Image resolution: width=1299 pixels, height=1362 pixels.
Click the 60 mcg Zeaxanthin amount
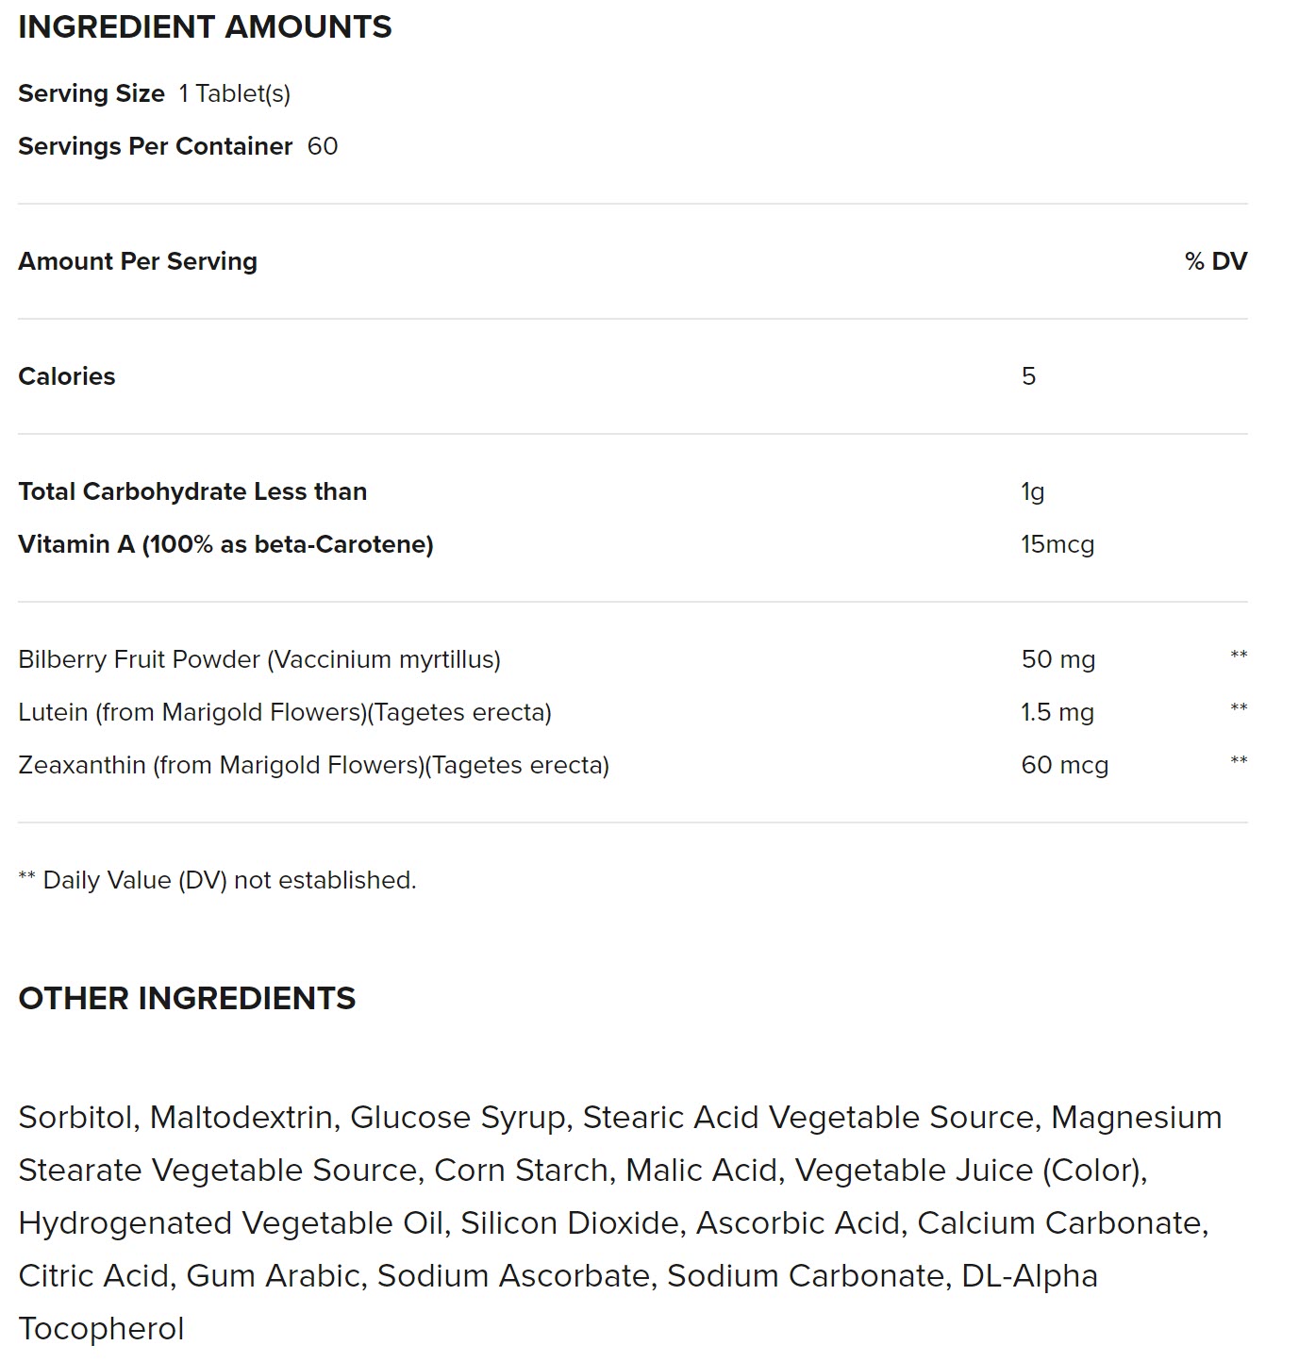[1064, 765]
